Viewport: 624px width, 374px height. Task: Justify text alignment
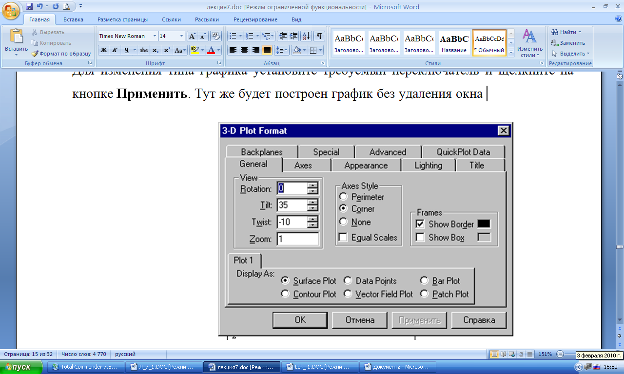267,50
